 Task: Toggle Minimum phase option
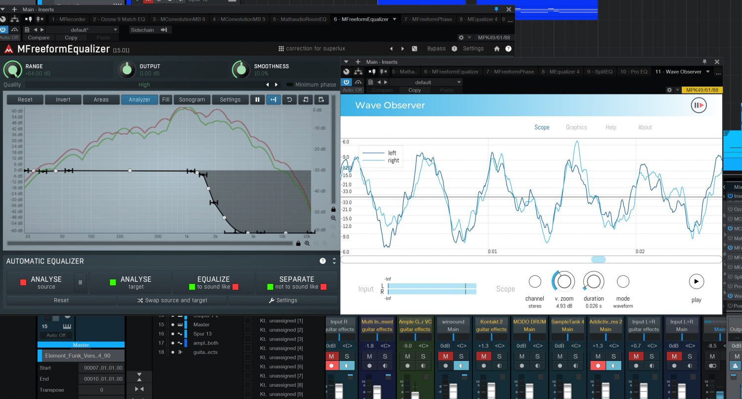point(311,85)
